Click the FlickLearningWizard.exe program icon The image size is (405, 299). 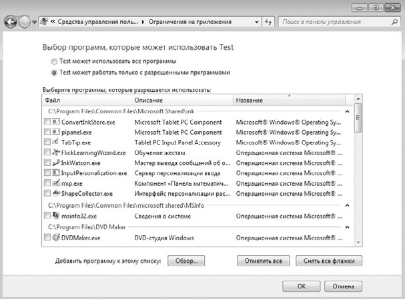(56, 152)
